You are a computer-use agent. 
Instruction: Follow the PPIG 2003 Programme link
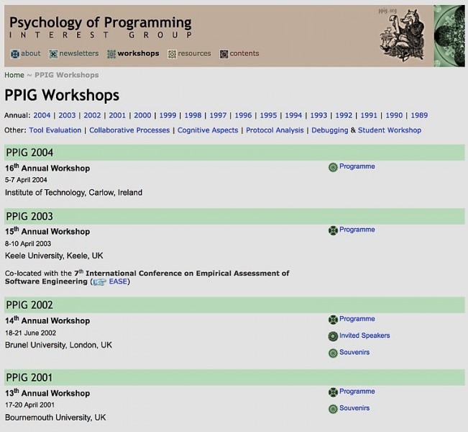pyautogui.click(x=357, y=230)
